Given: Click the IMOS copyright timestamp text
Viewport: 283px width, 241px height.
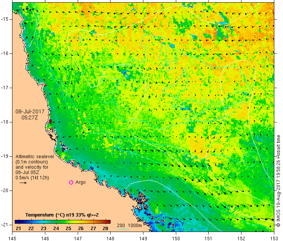Looking at the screenshot, I should point(278,181).
